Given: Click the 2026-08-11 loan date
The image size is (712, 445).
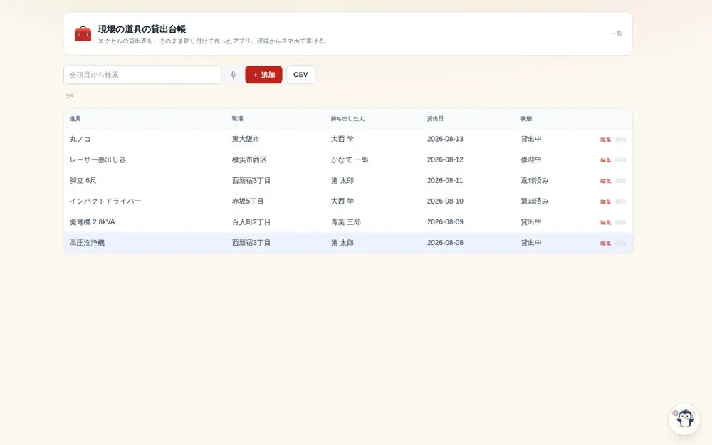Looking at the screenshot, I should (x=445, y=180).
